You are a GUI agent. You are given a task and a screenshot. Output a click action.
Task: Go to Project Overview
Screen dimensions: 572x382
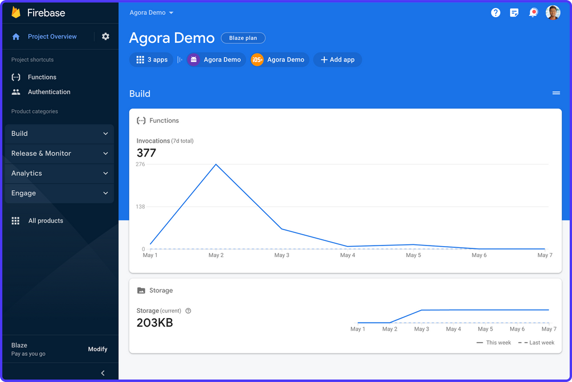(x=51, y=36)
